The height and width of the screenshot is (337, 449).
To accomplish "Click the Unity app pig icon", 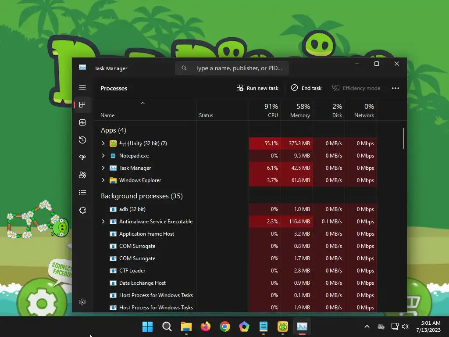I will coord(113,143).
